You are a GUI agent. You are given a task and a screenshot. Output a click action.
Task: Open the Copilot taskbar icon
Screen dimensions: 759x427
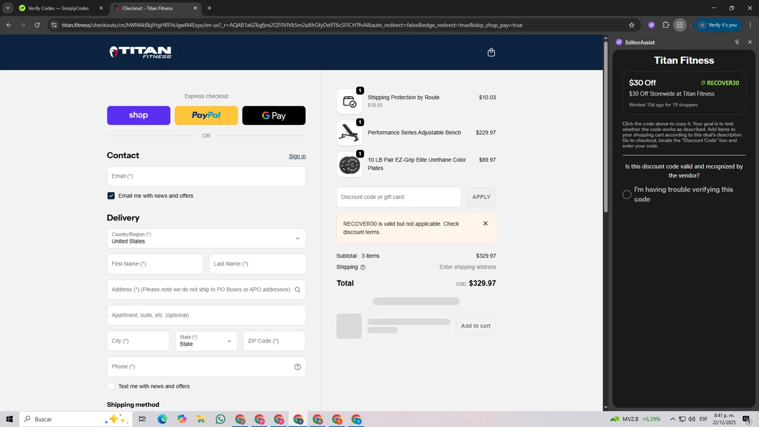182,419
